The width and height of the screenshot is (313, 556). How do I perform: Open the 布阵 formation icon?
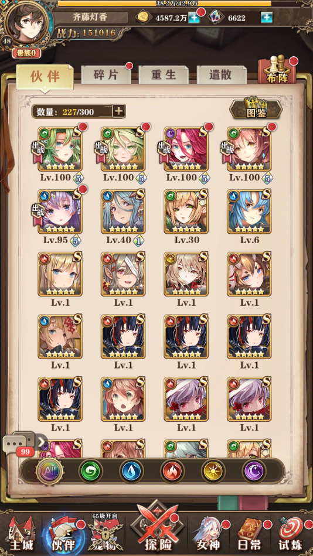(277, 71)
